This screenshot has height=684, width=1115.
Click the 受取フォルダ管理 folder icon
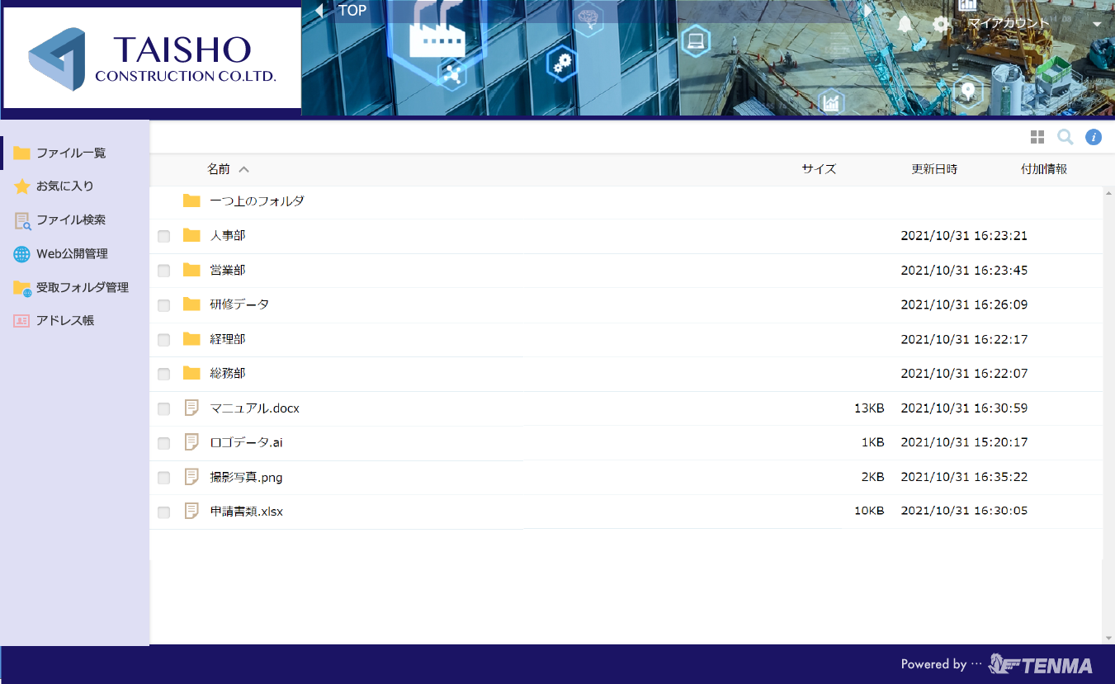pos(21,288)
